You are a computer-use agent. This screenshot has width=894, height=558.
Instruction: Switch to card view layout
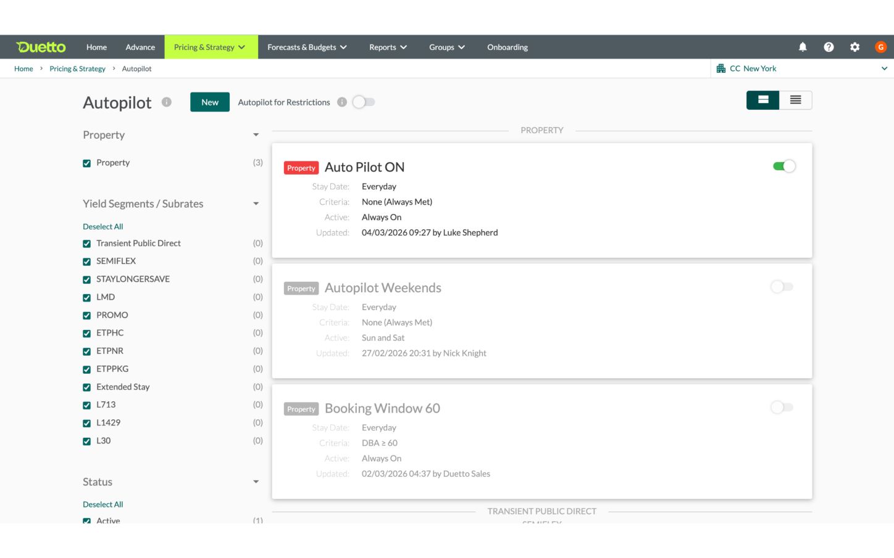(763, 100)
